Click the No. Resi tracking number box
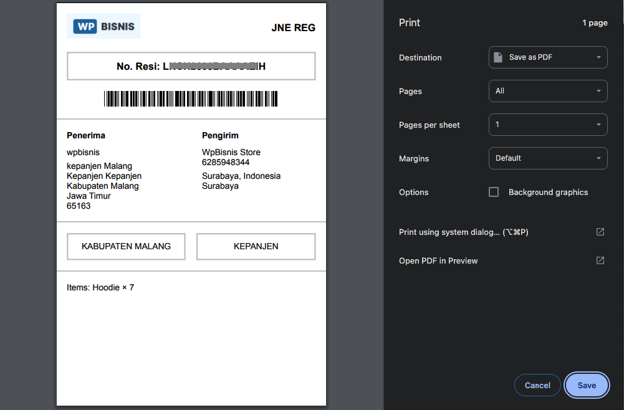This screenshot has height=410, width=624. pos(191,66)
